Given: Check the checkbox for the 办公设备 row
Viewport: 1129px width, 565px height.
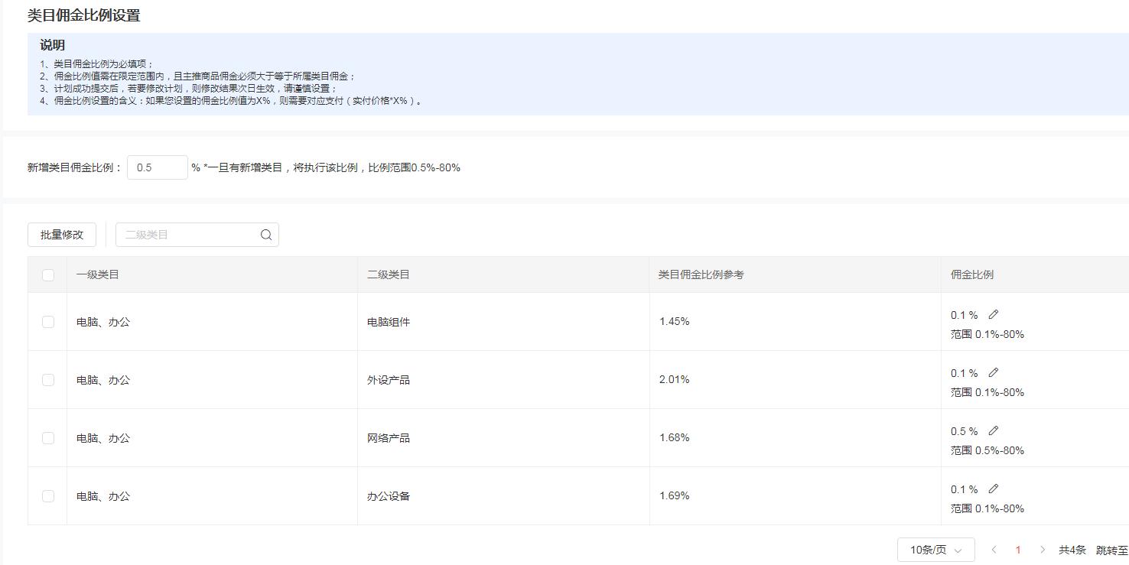Looking at the screenshot, I should tap(47, 495).
